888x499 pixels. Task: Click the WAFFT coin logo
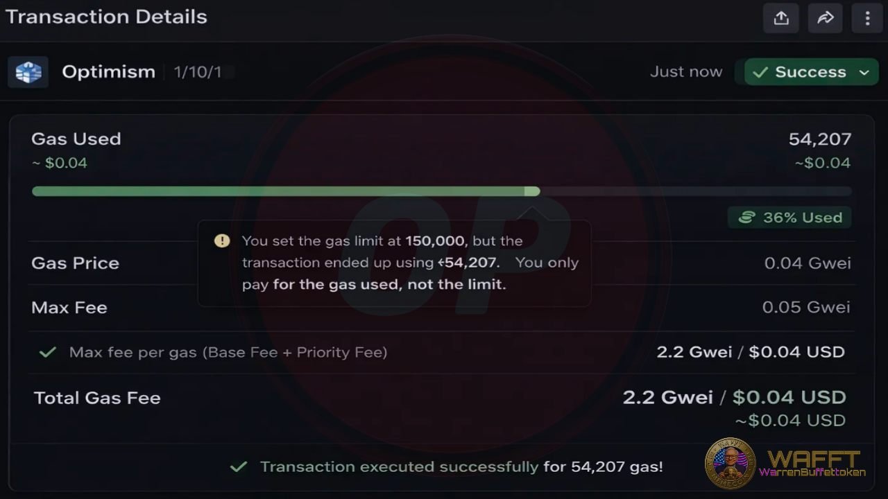[730, 463]
